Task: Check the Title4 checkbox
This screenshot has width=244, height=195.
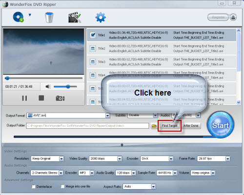Action: (93, 75)
